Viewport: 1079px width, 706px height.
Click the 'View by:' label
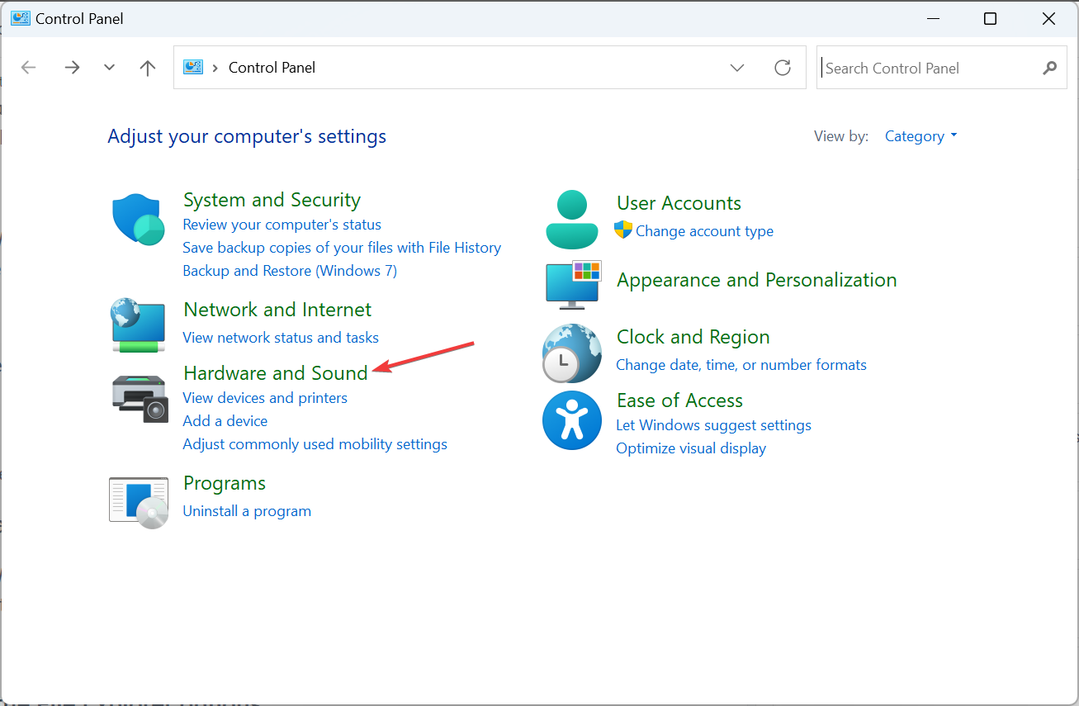click(x=841, y=136)
